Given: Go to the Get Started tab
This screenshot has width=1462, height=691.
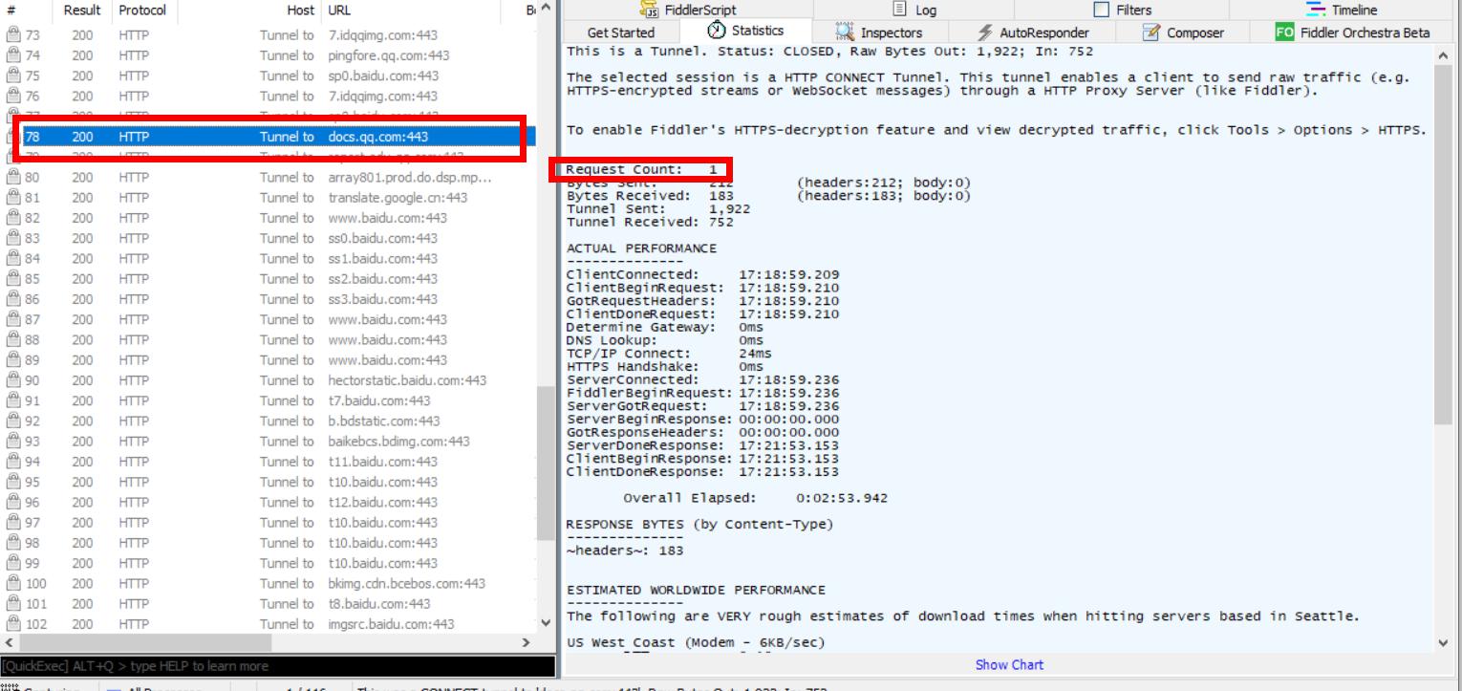Looking at the screenshot, I should 621,32.
